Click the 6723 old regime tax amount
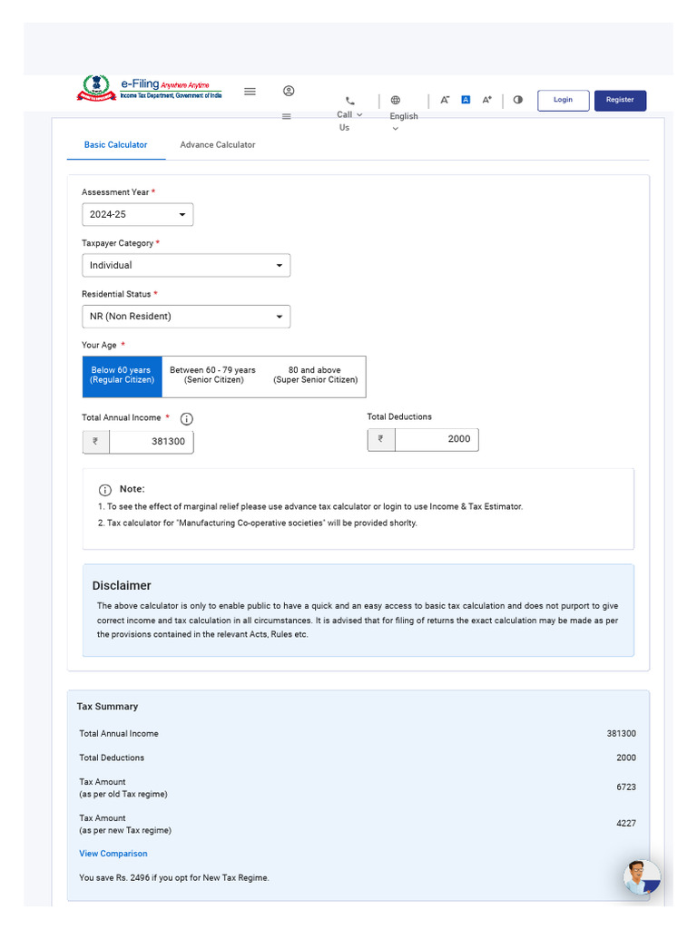Viewport: 697px width, 929px height. (x=626, y=787)
